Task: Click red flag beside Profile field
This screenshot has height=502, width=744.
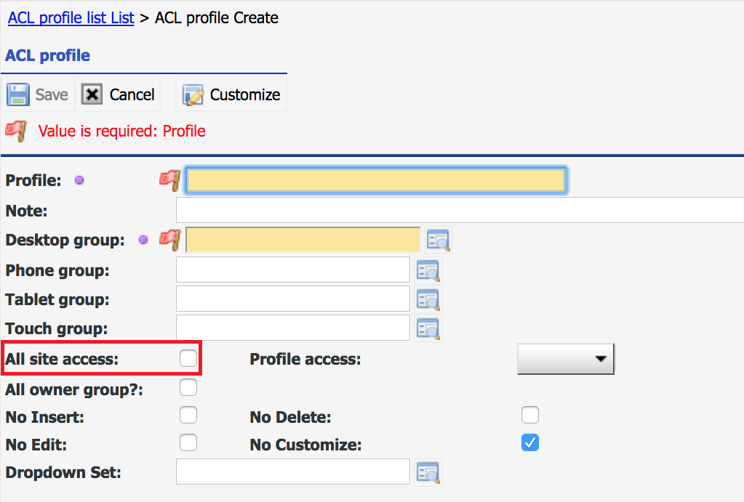Action: (170, 181)
